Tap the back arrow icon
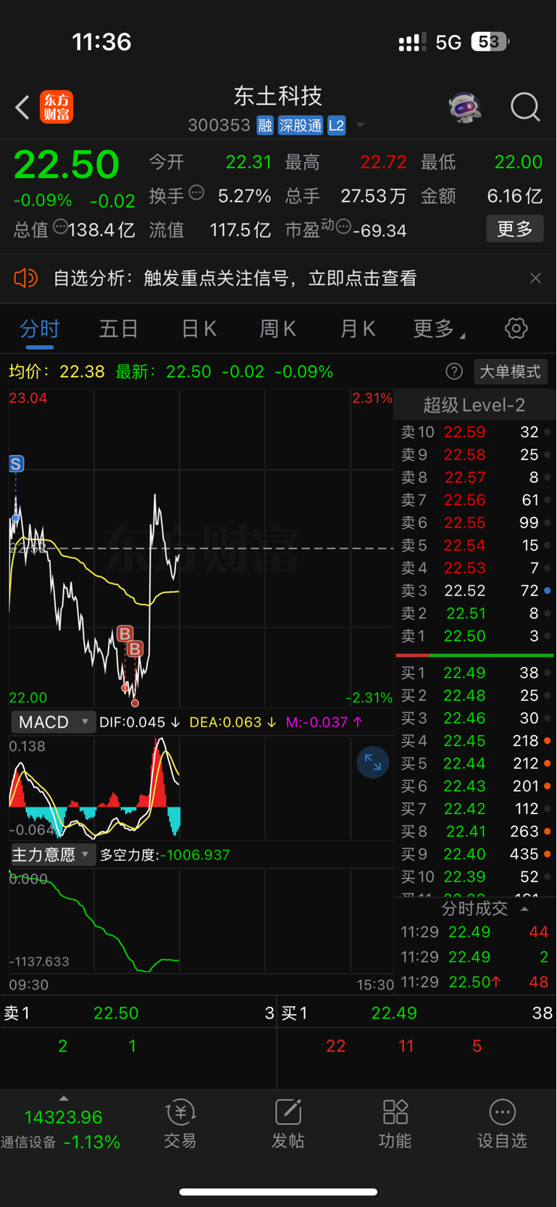The height and width of the screenshot is (1207, 557). click(x=22, y=107)
